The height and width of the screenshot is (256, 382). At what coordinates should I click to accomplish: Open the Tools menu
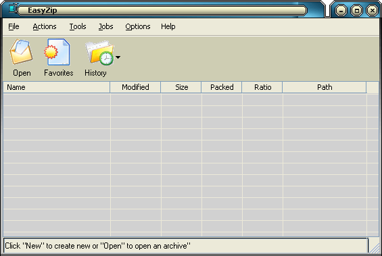(x=78, y=26)
